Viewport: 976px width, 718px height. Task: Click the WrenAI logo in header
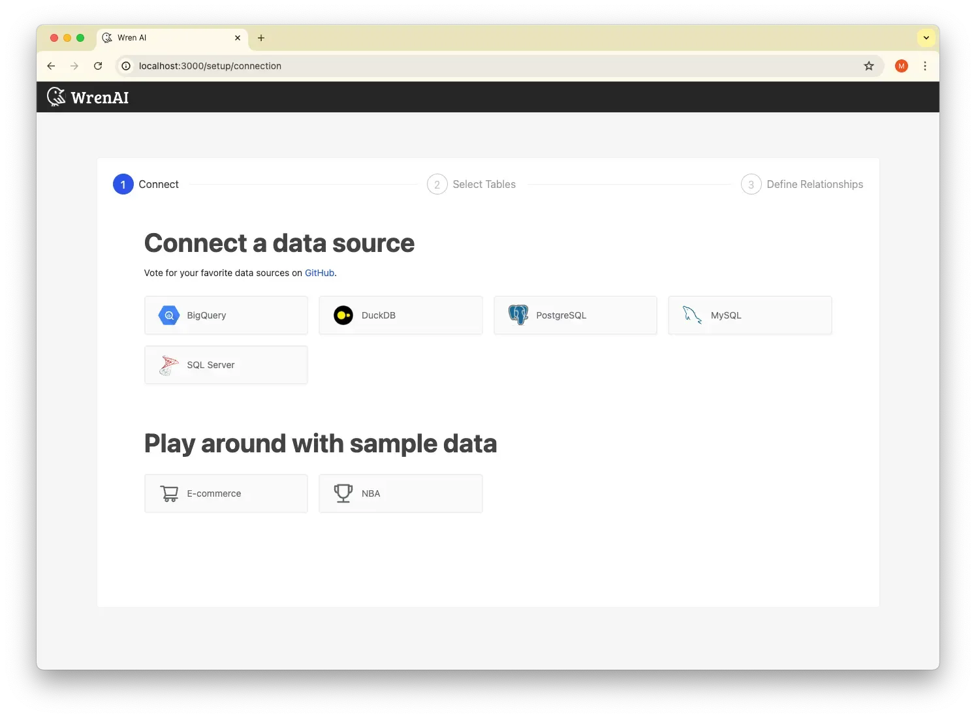[x=88, y=97]
